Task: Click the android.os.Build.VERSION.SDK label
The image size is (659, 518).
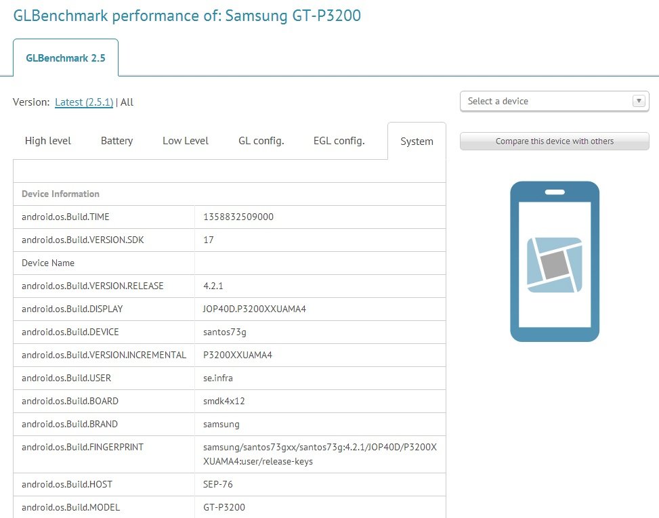Action: (x=83, y=240)
